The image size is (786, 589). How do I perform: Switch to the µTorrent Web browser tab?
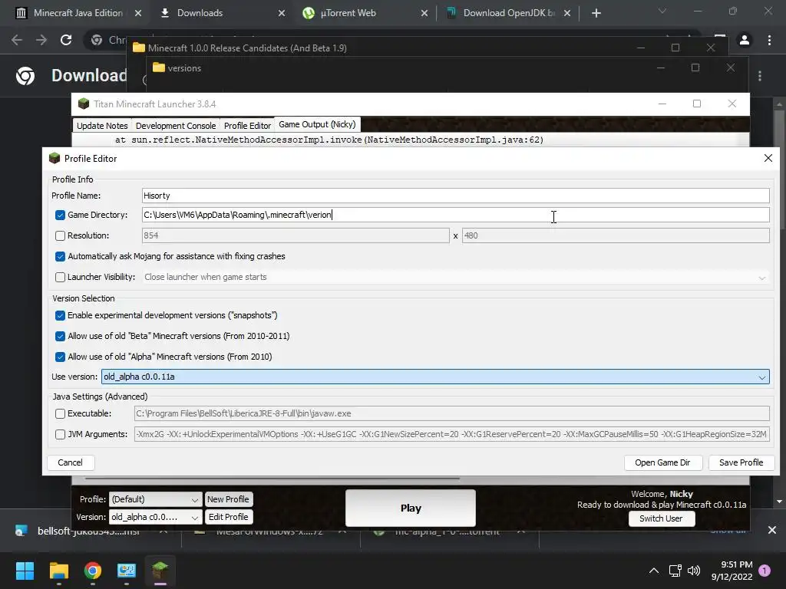(x=348, y=13)
